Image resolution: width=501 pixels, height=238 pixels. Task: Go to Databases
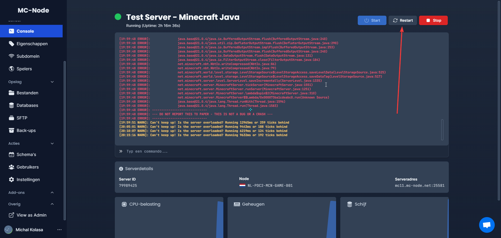point(31,105)
